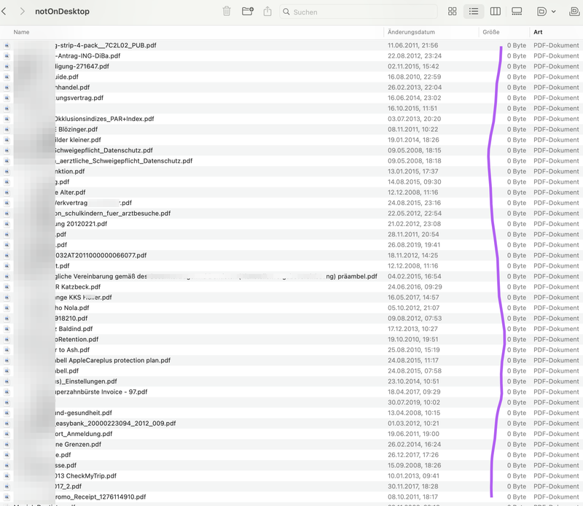The height and width of the screenshot is (506, 583).
Task: Go forward using the right chevron
Action: (x=23, y=12)
